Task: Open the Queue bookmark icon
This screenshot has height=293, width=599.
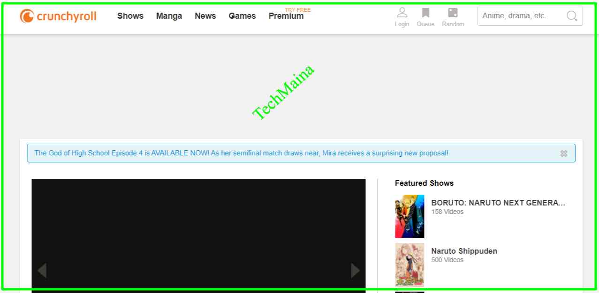Action: coord(425,13)
